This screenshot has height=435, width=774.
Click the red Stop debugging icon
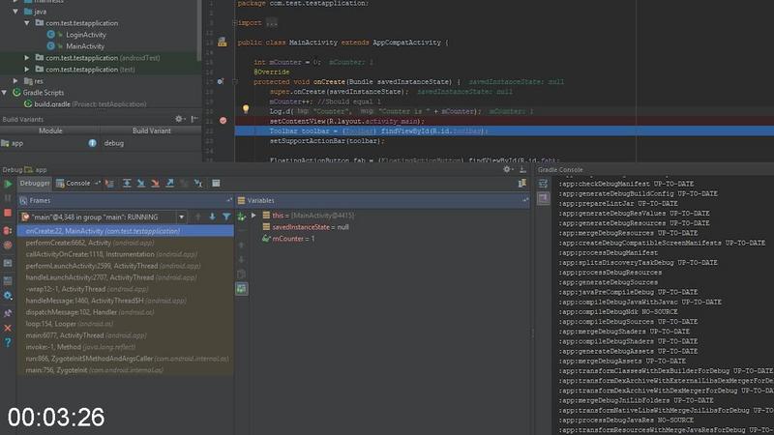point(8,213)
